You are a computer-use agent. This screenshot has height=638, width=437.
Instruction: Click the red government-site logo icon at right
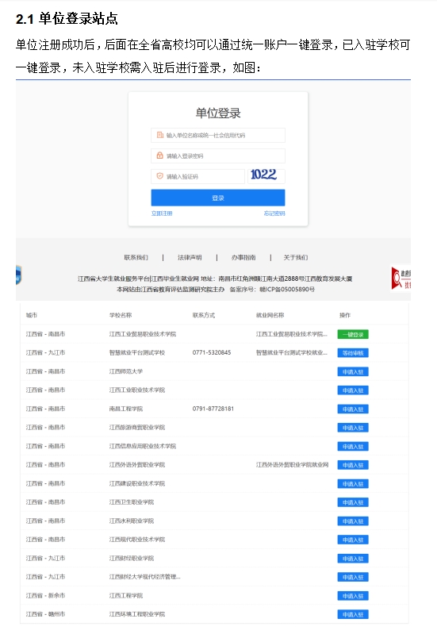click(401, 279)
